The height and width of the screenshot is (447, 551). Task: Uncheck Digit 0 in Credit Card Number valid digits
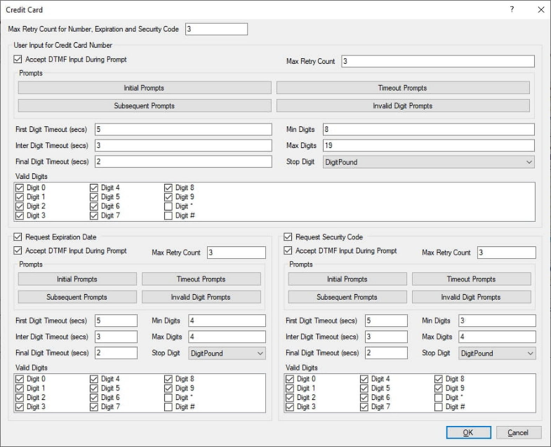click(20, 188)
